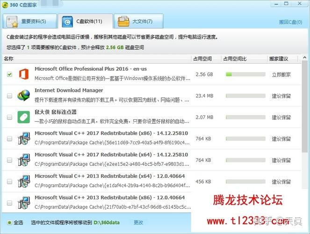The width and height of the screenshot is (310, 234).
Task: Click the 大文件 tab folder icon
Action: [x=123, y=22]
